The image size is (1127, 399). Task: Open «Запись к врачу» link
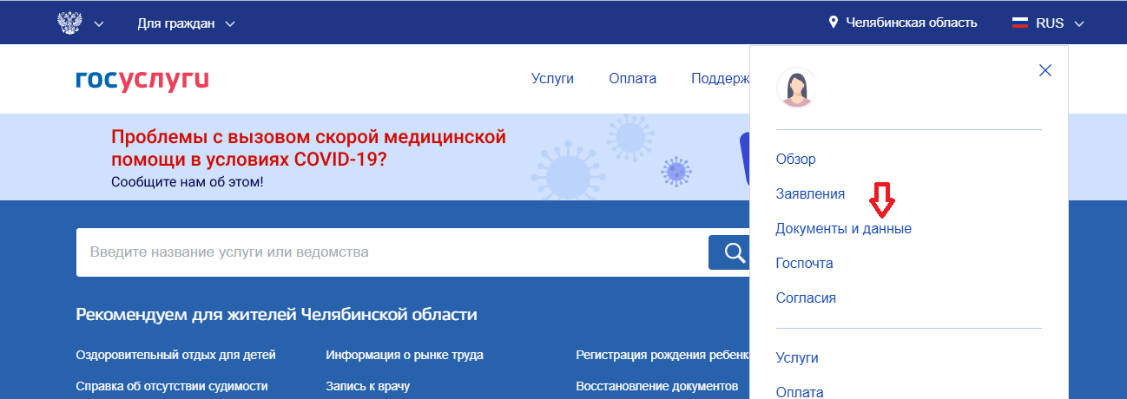pos(367,386)
